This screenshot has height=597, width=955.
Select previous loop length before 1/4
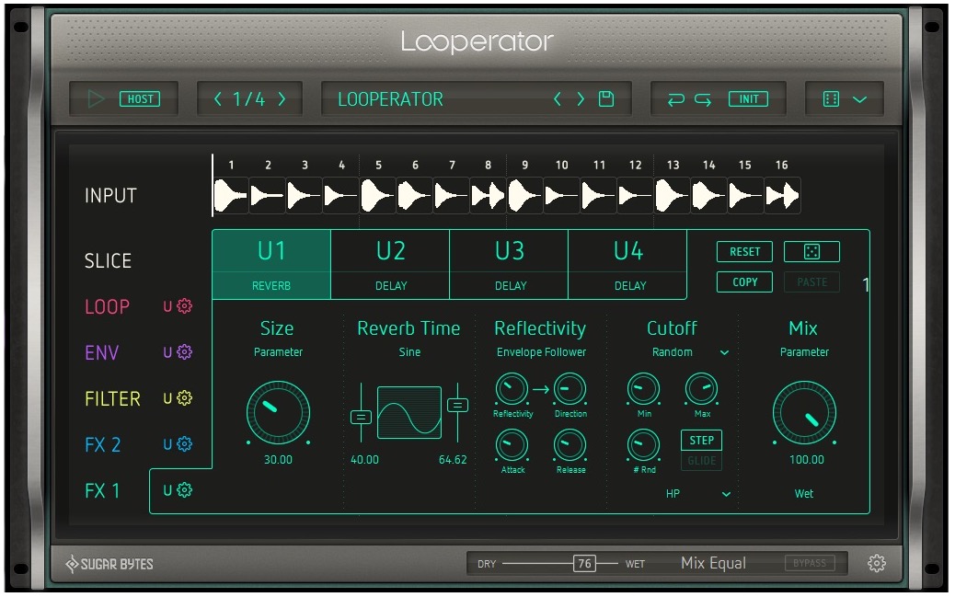pos(217,98)
